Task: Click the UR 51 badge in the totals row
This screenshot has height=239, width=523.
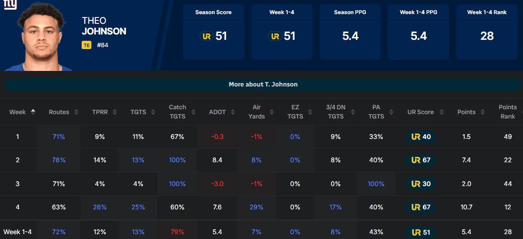Action: 421,232
